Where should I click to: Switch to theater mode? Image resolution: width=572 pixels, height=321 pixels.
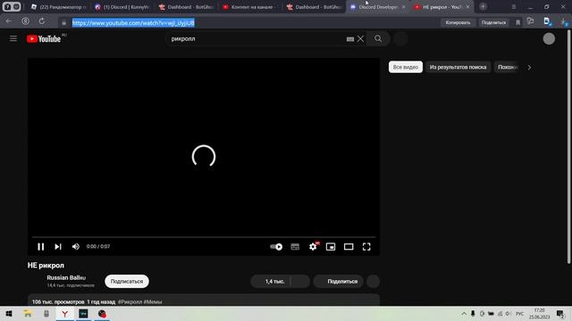[x=349, y=247]
